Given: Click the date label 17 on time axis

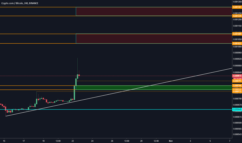Looking at the screenshot, I should 24,141.
